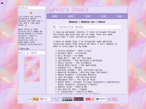Click the middle LINK nav item

click(104, 16)
